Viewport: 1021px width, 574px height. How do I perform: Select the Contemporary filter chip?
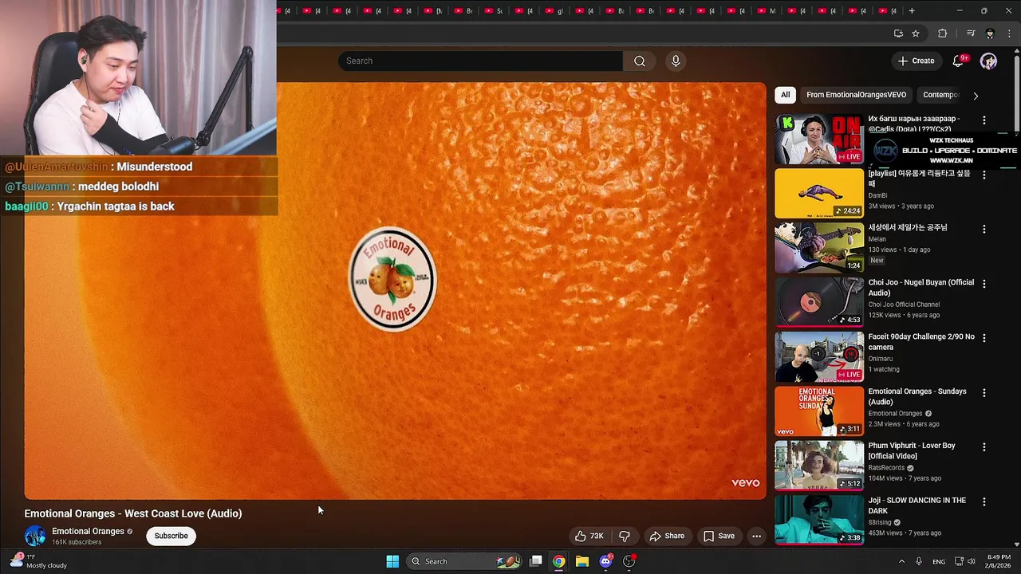coord(940,95)
